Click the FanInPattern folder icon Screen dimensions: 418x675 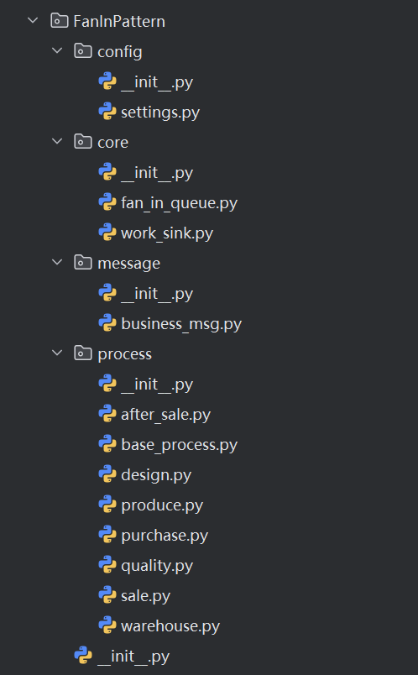59,21
